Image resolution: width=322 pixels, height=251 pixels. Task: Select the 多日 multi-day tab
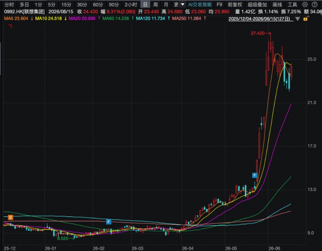click(25, 4)
